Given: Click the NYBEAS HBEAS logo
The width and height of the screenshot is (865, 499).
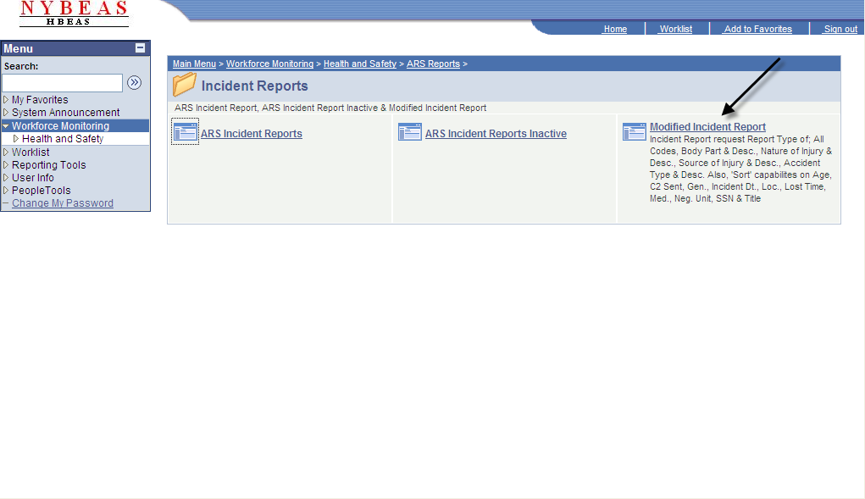Looking at the screenshot, I should (74, 14).
